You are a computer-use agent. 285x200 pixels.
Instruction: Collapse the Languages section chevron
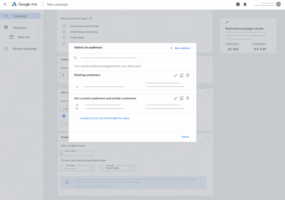tap(208, 60)
